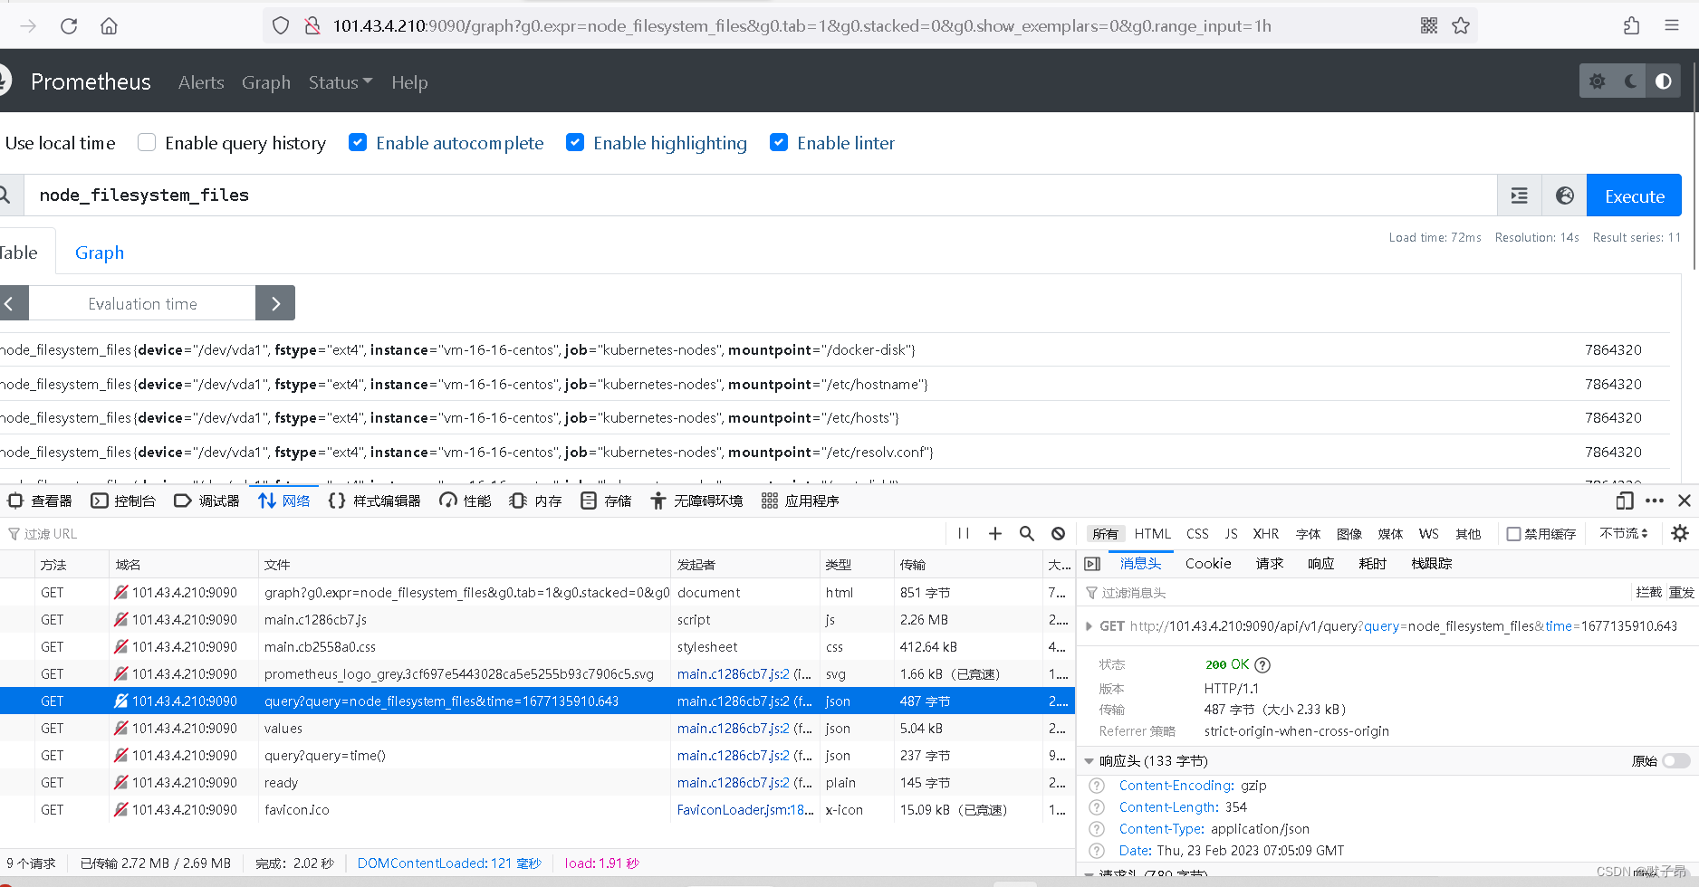
Task: Disable linter checkbox
Action: click(779, 142)
